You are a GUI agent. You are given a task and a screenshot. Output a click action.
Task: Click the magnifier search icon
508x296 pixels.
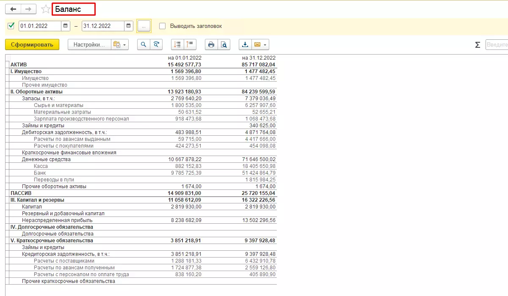144,44
